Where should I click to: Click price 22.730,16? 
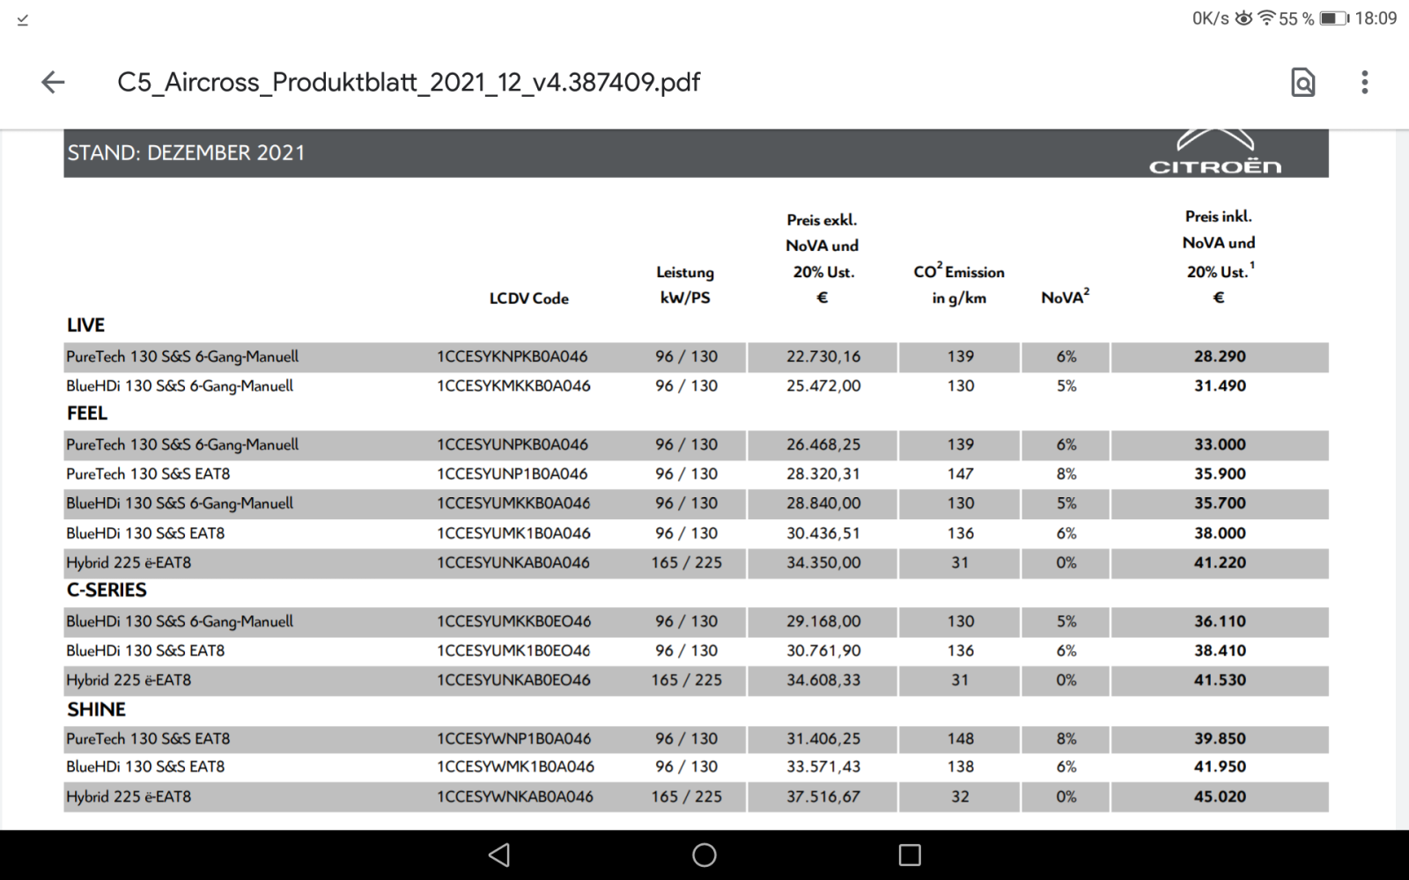(823, 356)
